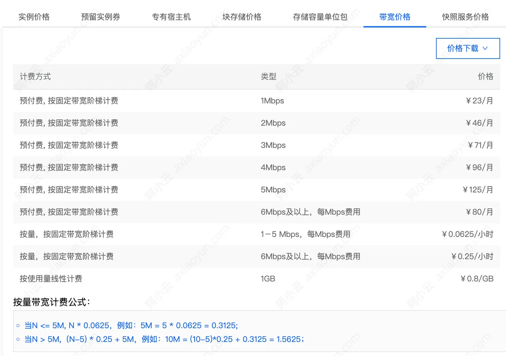Select the 3Mbps type cell

(x=273, y=145)
